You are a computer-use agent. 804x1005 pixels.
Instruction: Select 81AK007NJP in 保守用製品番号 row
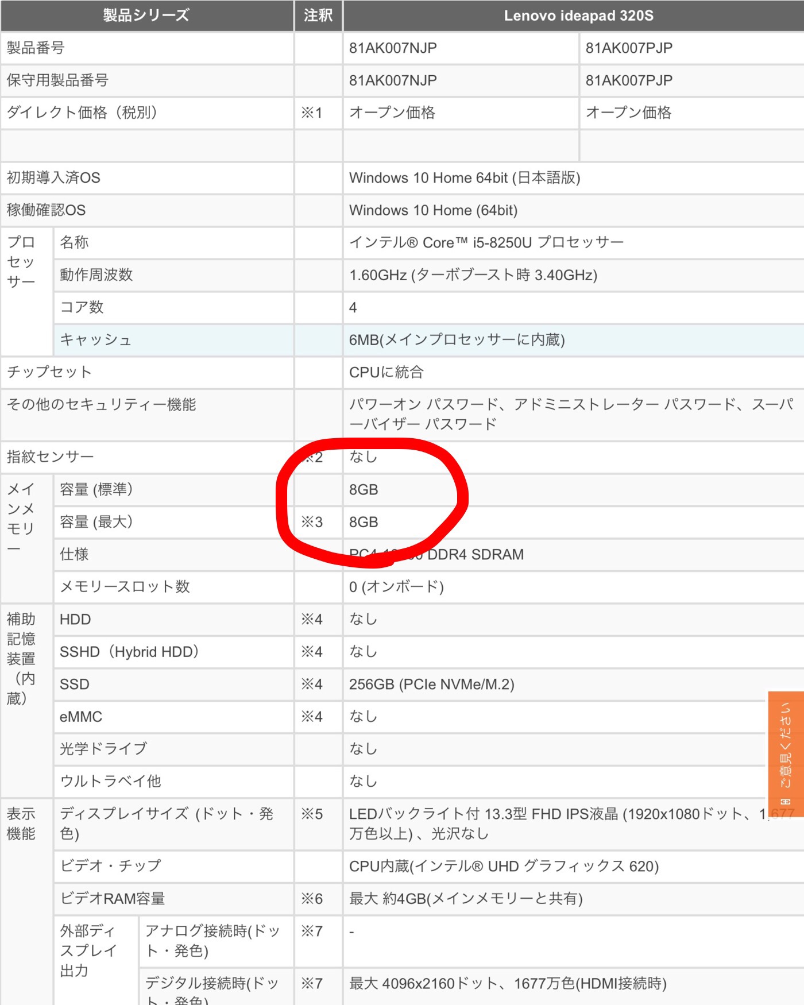click(393, 80)
